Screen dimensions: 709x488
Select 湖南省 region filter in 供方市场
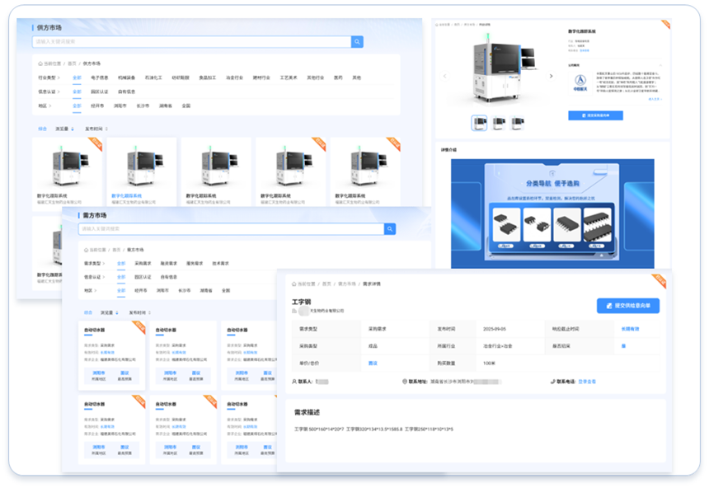(166, 106)
